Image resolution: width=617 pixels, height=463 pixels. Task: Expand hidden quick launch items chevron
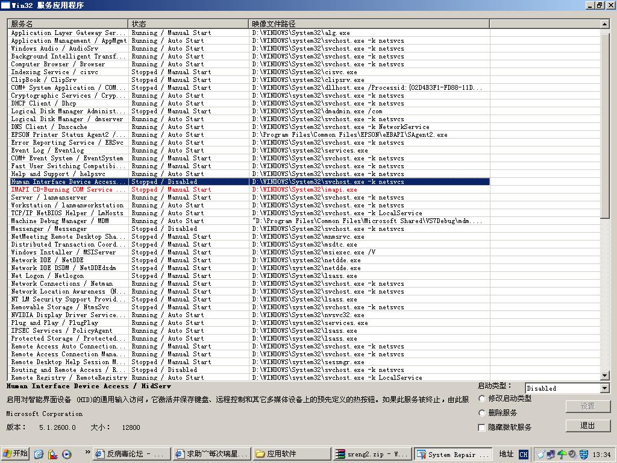[x=88, y=451]
